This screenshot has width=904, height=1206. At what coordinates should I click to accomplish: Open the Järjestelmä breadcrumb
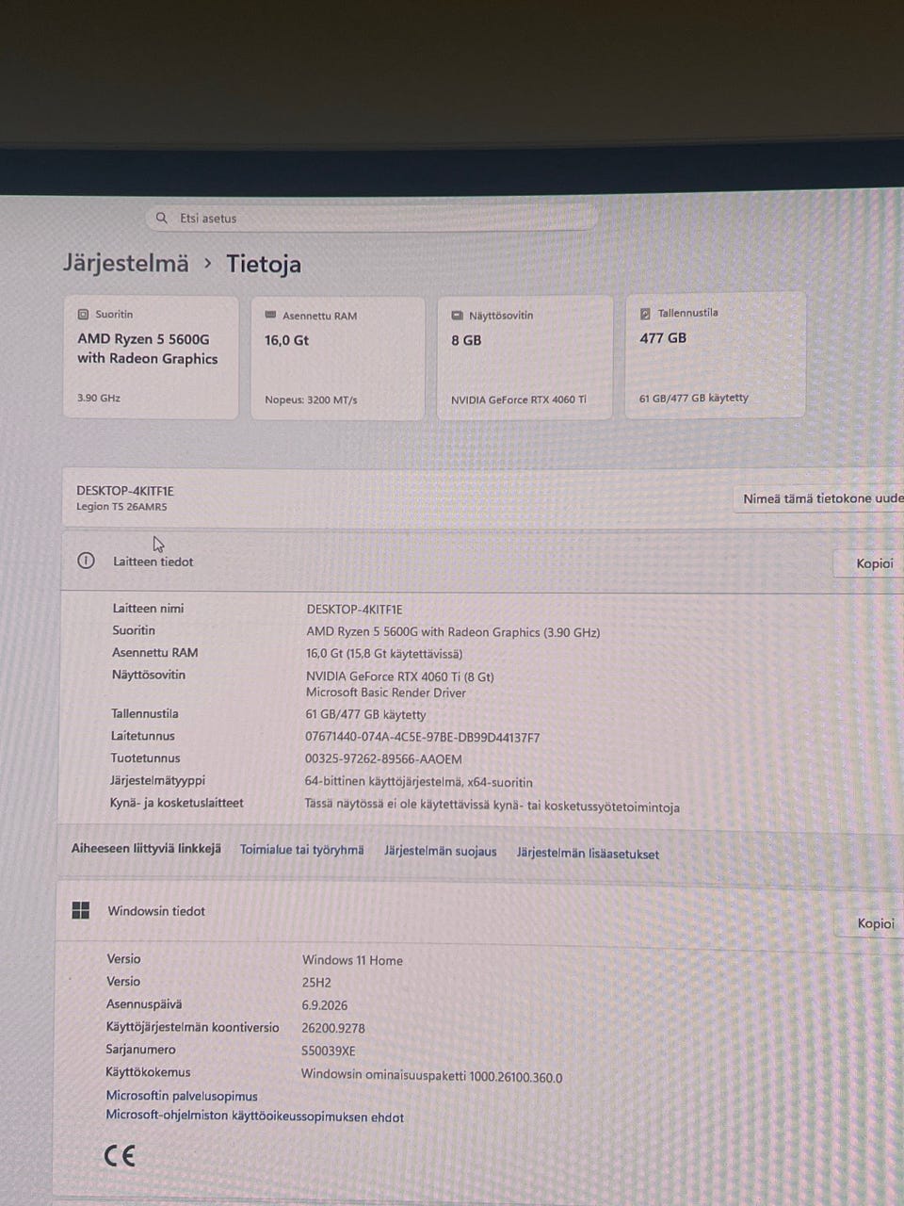126,263
